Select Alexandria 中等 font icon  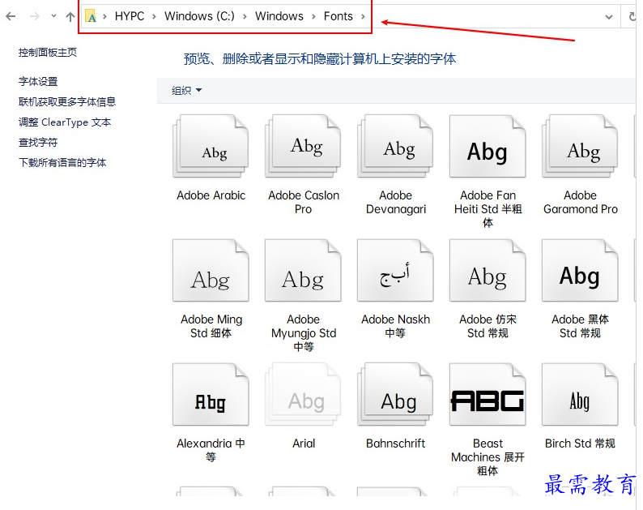point(211,395)
